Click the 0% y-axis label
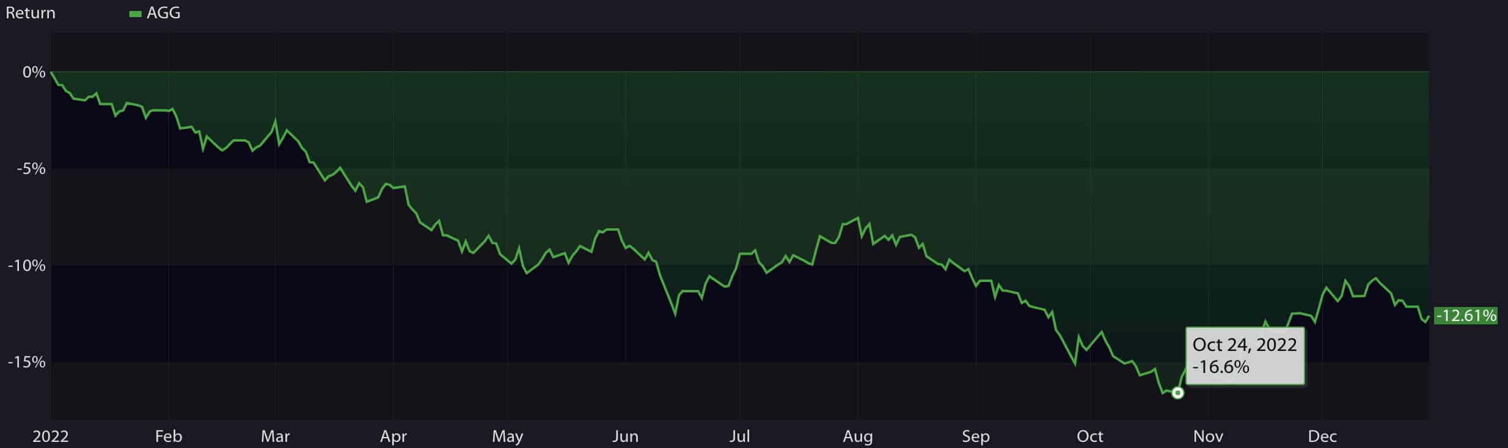Image resolution: width=1508 pixels, height=448 pixels. click(34, 72)
